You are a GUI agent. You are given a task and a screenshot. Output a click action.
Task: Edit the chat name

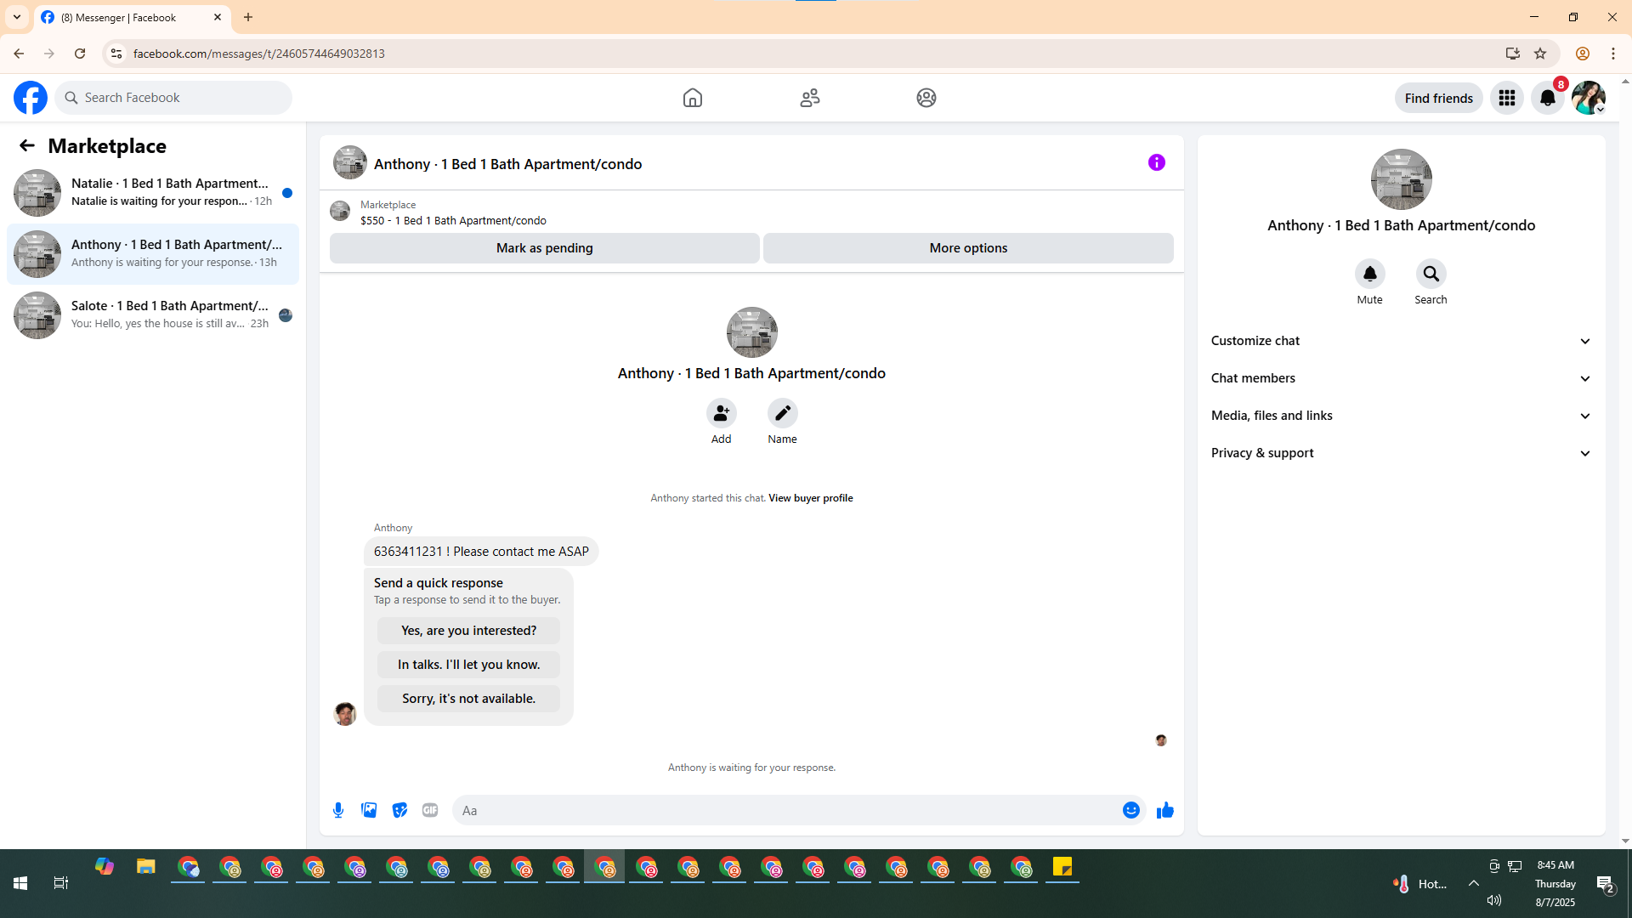coord(783,413)
